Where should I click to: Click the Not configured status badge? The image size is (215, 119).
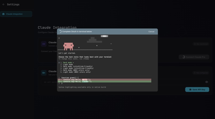coord(201,73)
